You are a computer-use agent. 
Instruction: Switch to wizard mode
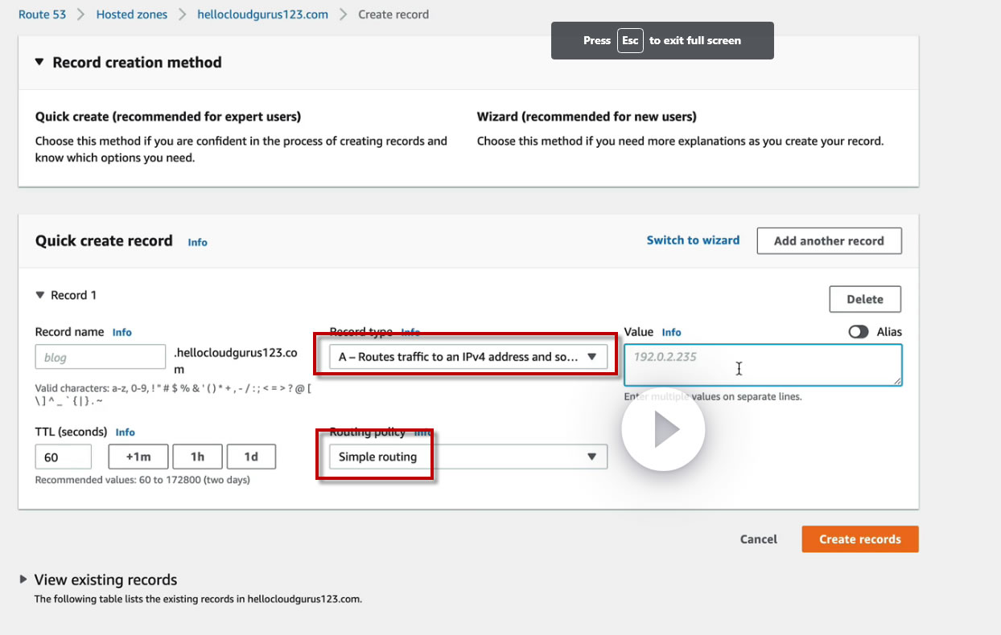(693, 240)
